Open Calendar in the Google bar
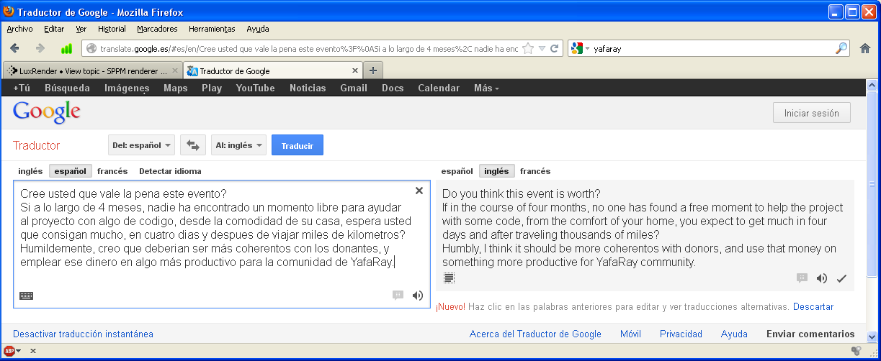Image resolution: width=881 pixels, height=361 pixels. click(438, 88)
